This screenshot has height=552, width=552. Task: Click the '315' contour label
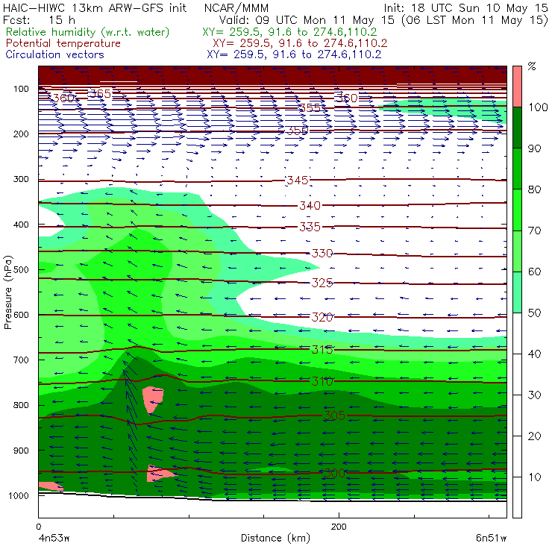[x=322, y=349]
